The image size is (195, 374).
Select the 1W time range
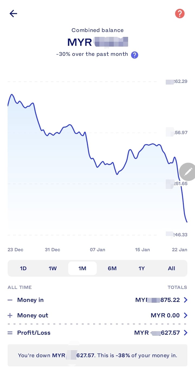pos(53,268)
